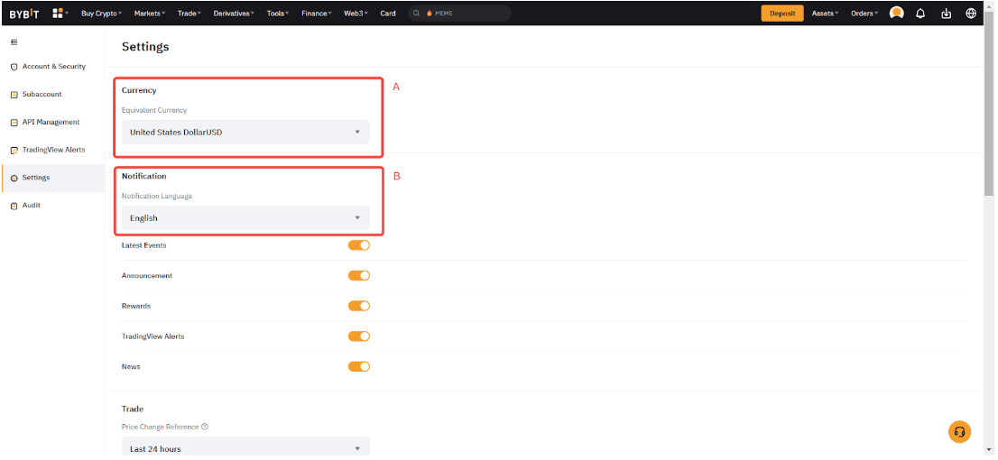Open the Card link in navigation
Image resolution: width=998 pixels, height=460 pixels.
[x=388, y=14]
